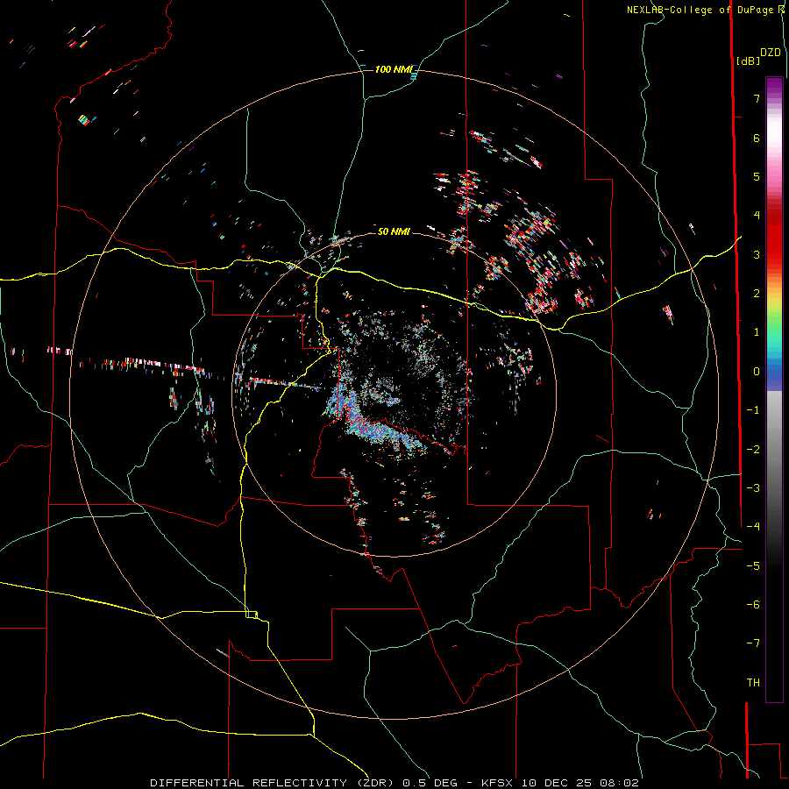Click the KFSX station identifier
Viewport: 789px width, 789px height.
pyautogui.click(x=498, y=783)
